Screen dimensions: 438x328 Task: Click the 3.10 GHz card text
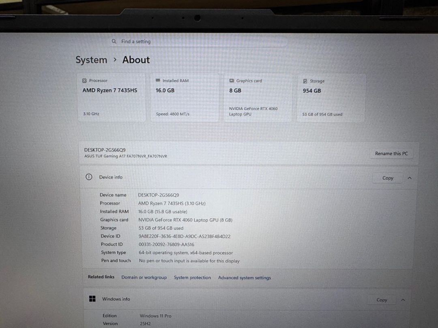tap(91, 114)
